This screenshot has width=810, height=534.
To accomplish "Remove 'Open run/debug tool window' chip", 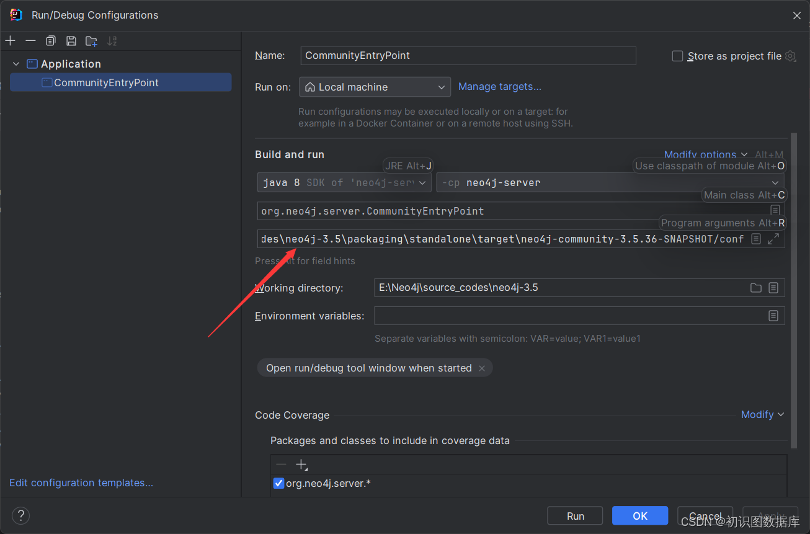I will pos(482,368).
